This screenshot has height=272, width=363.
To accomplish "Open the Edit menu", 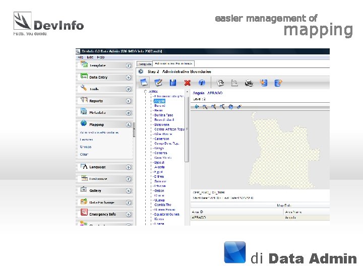I will click(x=90, y=57).
